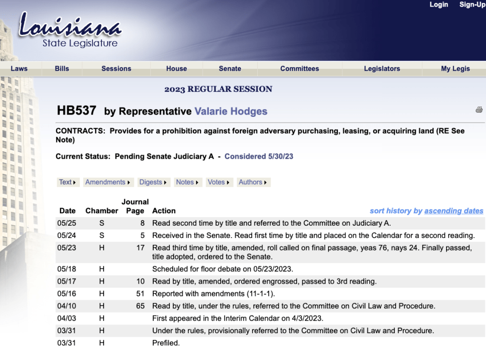The height and width of the screenshot is (354, 486).
Task: Open the Notes dropdown
Action: pos(187,182)
